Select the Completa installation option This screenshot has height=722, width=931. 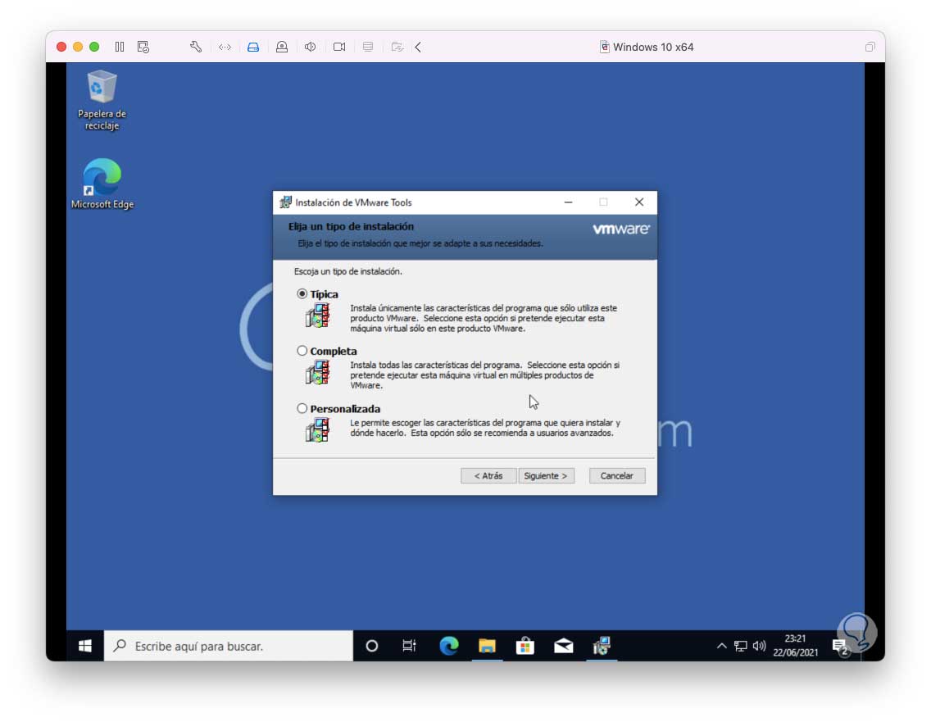(302, 351)
